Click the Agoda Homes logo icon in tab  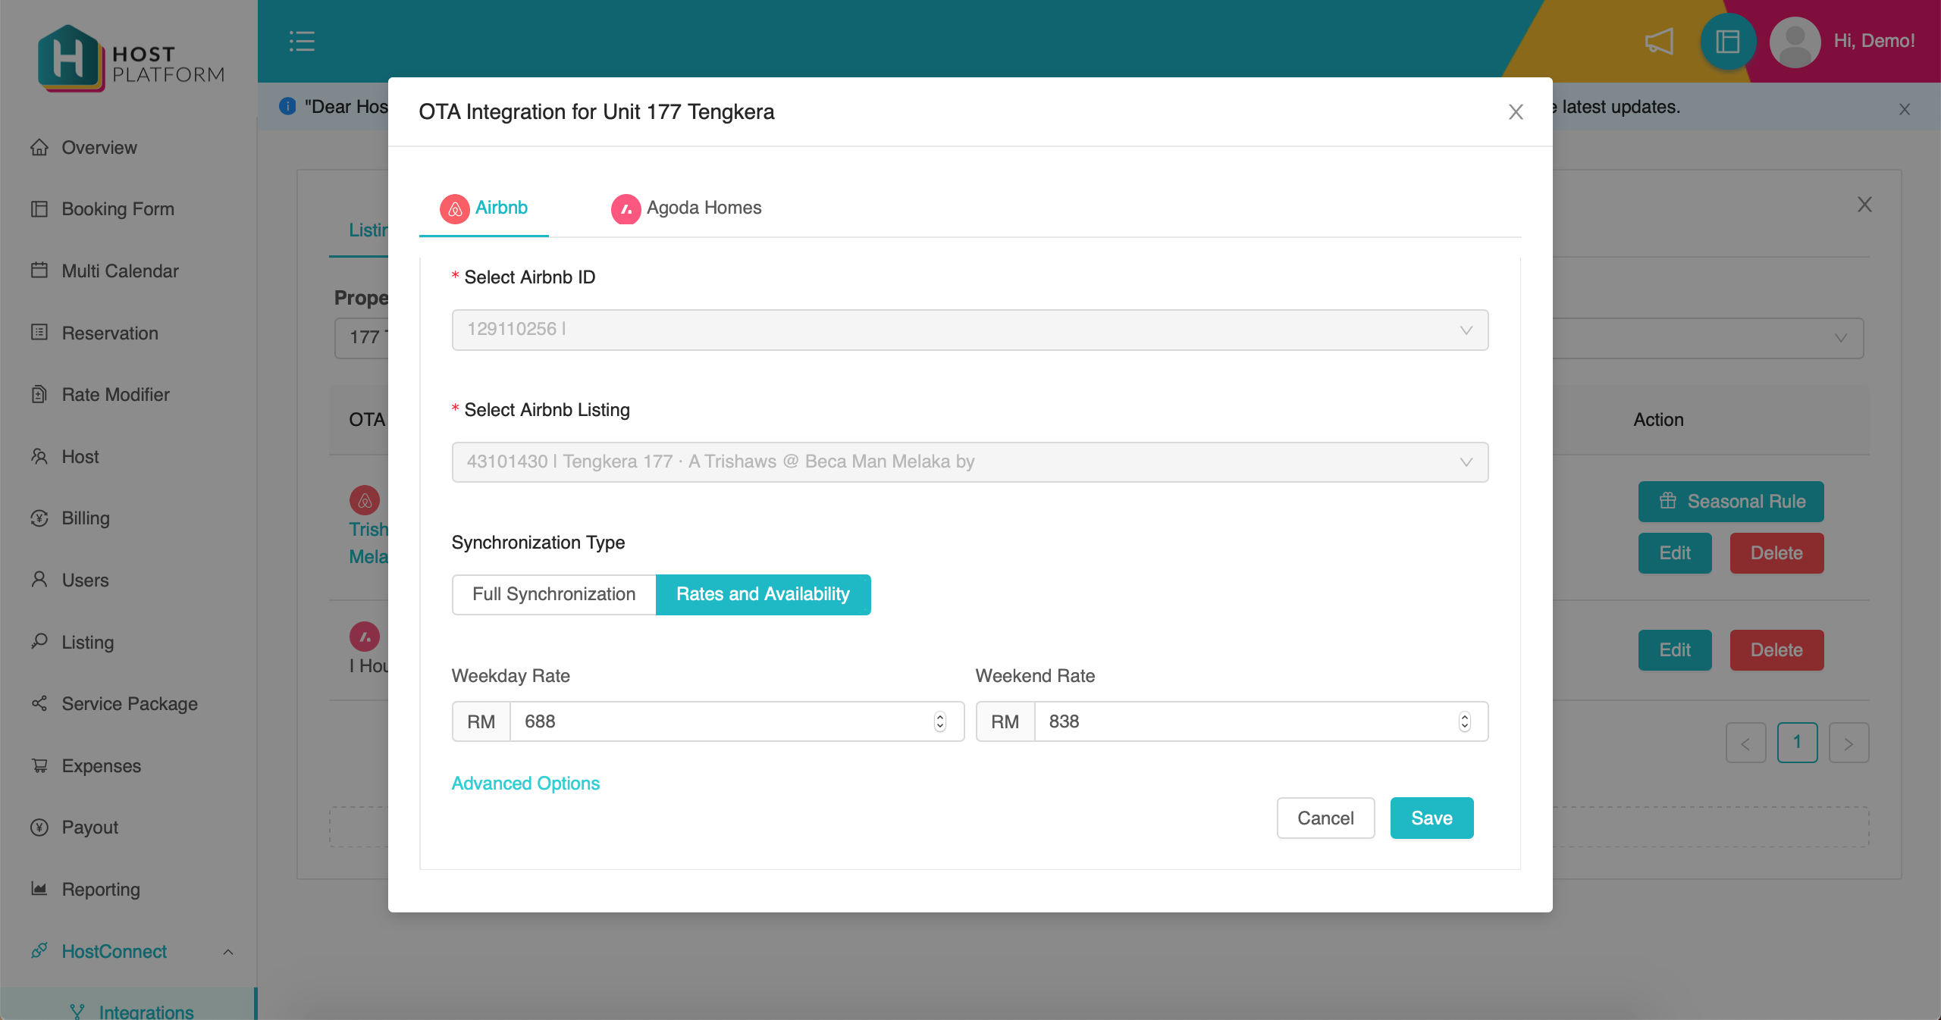point(626,208)
